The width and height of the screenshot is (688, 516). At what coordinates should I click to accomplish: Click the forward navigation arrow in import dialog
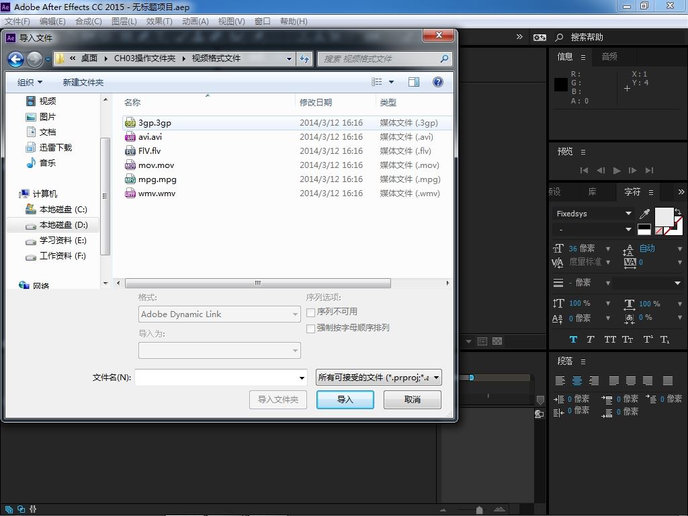(x=35, y=59)
